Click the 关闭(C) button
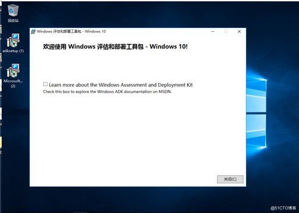 (x=230, y=179)
